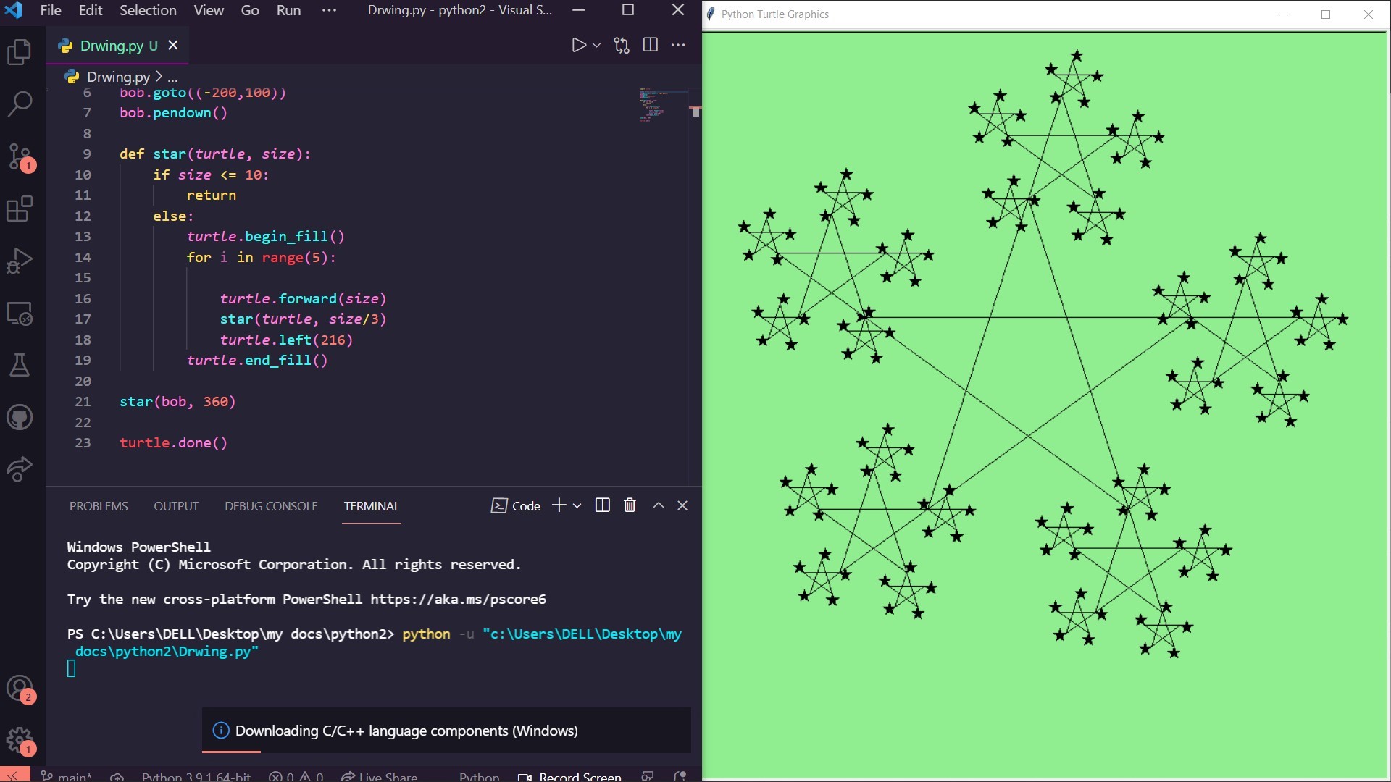Open the Search view in the activity bar
1391x782 pixels.
click(20, 104)
